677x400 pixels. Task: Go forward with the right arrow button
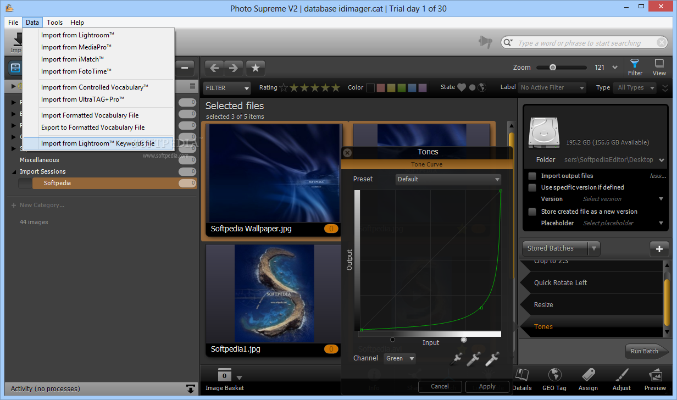tap(234, 68)
